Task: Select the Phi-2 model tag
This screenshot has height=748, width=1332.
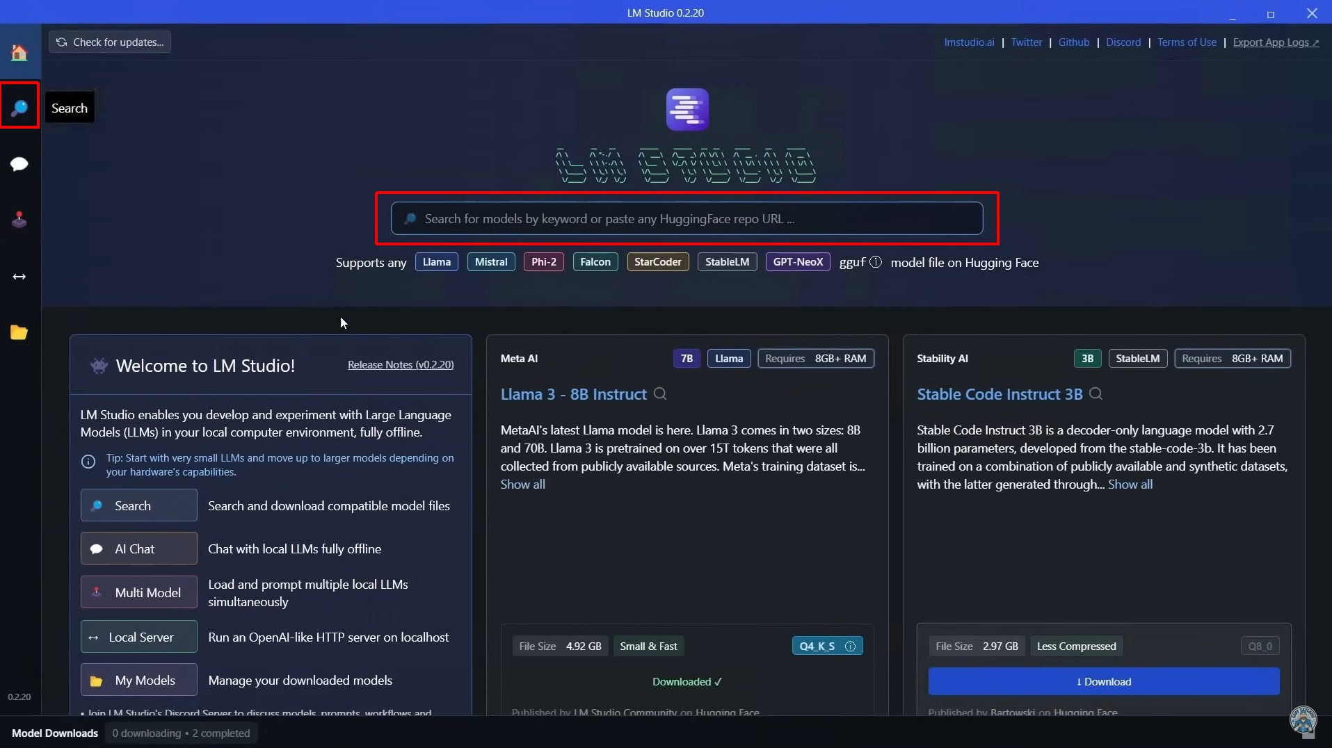Action: coord(544,262)
